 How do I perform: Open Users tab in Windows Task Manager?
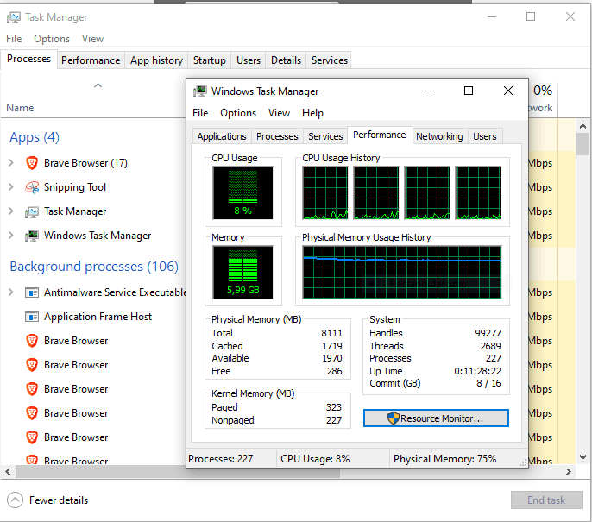coord(485,136)
